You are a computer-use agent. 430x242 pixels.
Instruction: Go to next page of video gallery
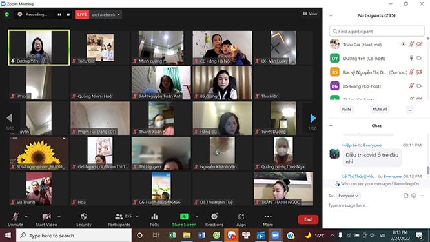click(312, 118)
